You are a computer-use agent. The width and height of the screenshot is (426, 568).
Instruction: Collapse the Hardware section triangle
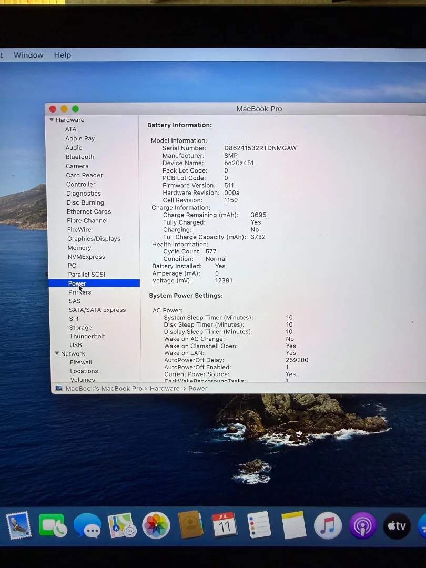click(x=52, y=119)
